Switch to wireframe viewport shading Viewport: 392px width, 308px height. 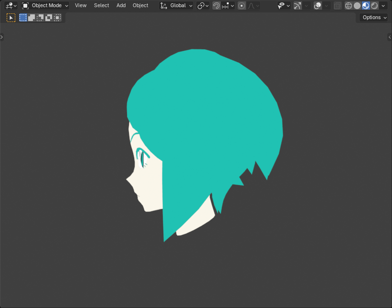click(349, 6)
